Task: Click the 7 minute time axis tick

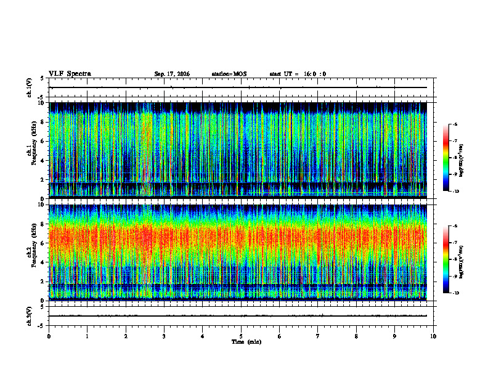Action: pyautogui.click(x=318, y=336)
